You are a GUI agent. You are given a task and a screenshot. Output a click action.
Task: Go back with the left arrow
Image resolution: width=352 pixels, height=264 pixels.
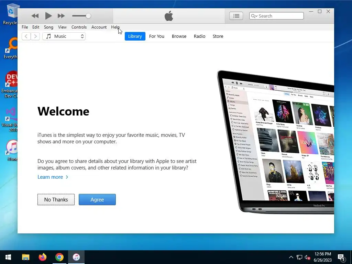pos(26,36)
